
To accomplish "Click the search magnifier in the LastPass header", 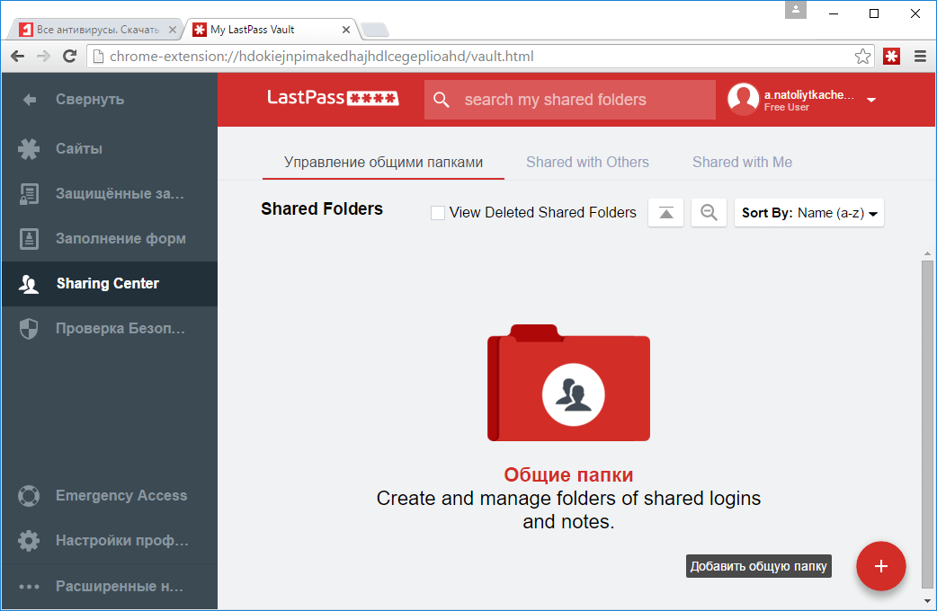I will pos(442,99).
